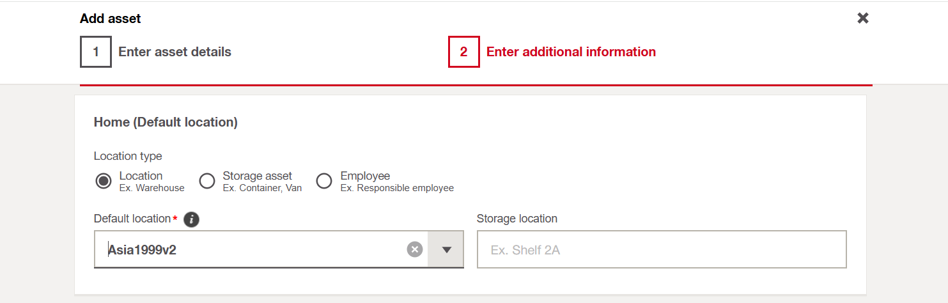Focus the Storage location input field

point(662,250)
